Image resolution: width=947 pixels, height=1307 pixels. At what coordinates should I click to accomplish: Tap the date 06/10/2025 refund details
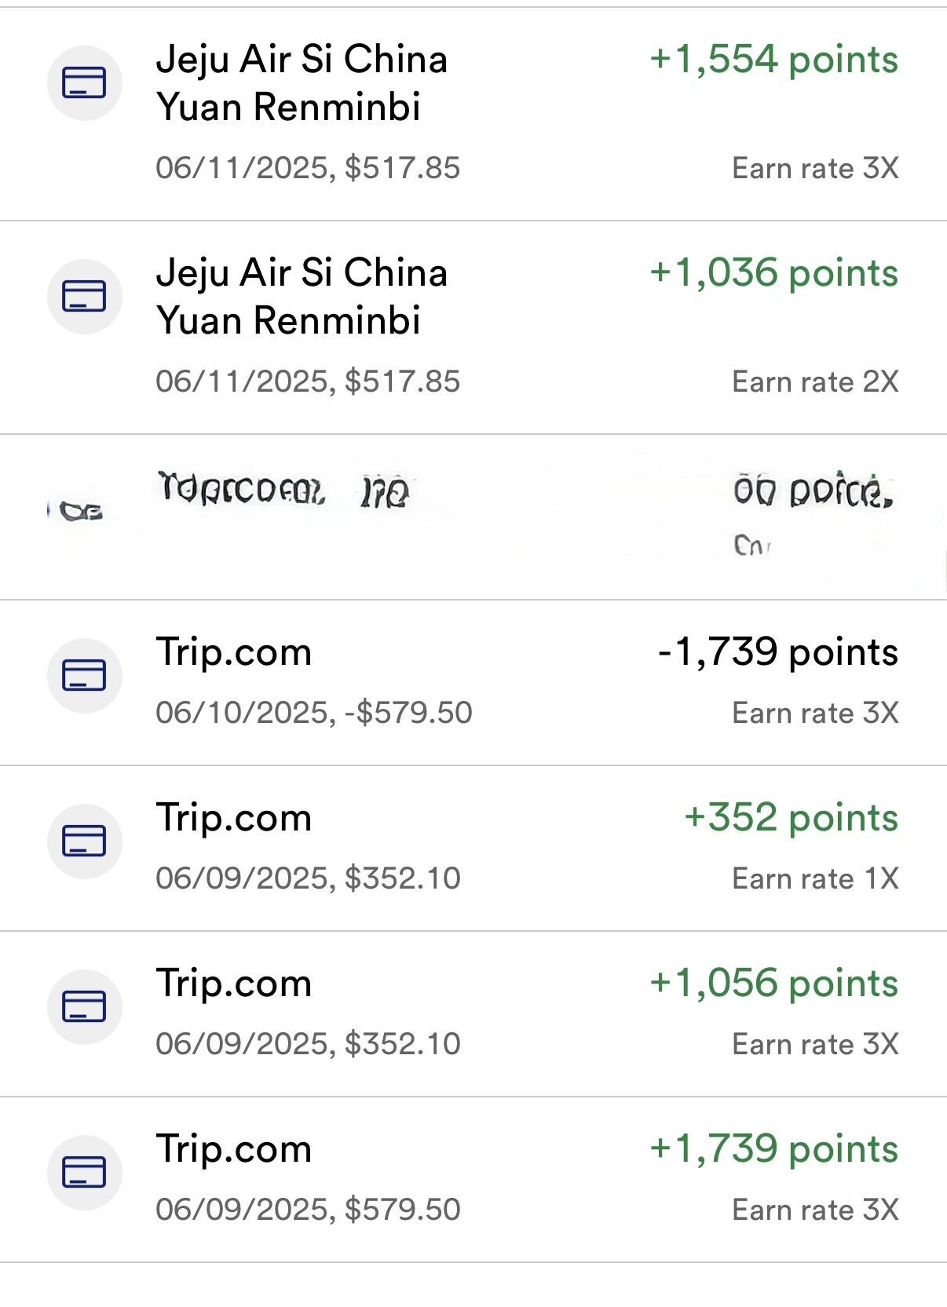click(x=314, y=713)
